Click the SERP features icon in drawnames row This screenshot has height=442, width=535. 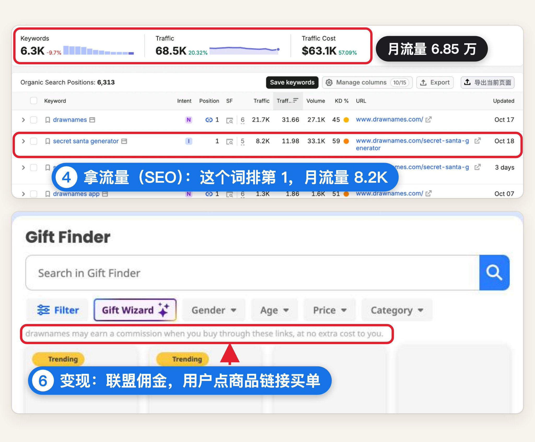pos(229,120)
